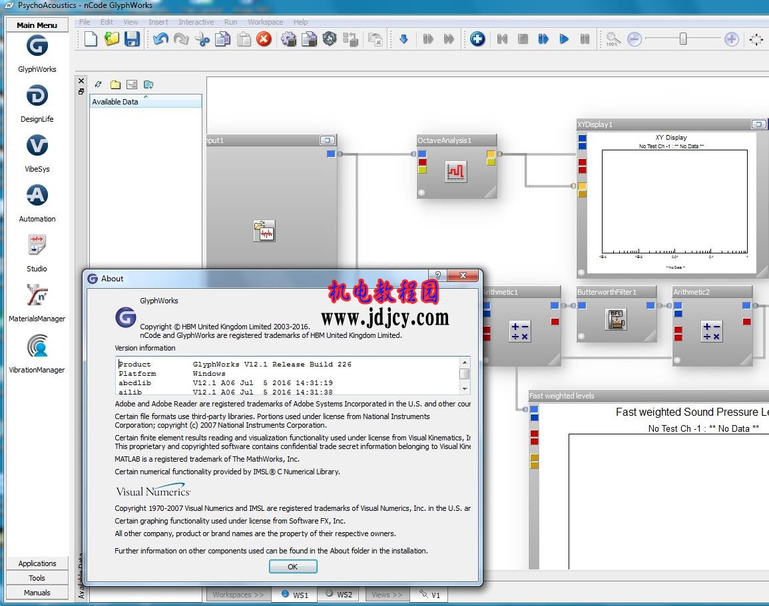
Task: Undo the last action in the toolbar
Action: click(x=160, y=39)
